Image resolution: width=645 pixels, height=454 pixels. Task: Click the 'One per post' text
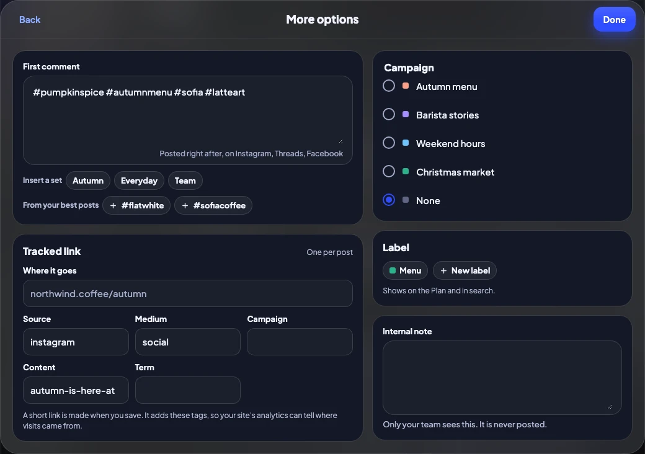pyautogui.click(x=329, y=252)
